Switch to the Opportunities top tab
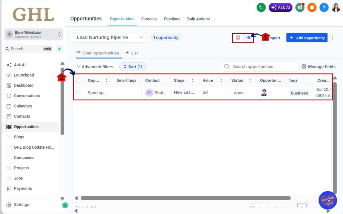This screenshot has height=214, width=343. [122, 19]
